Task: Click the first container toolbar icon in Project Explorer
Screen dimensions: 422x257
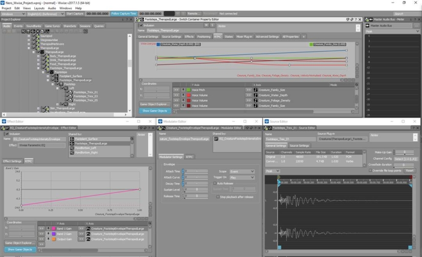Action: tap(24, 31)
